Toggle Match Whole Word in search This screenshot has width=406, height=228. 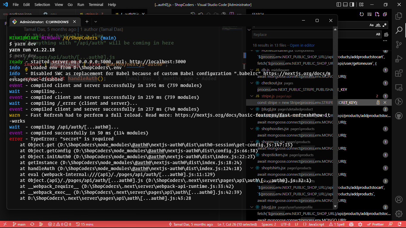tap(378, 25)
